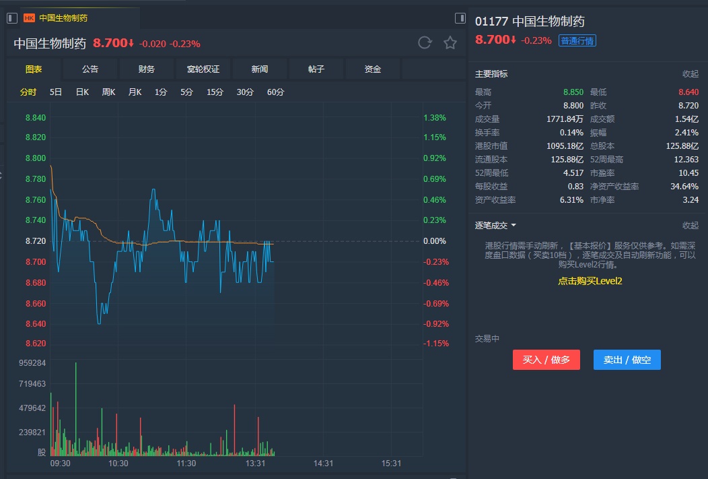Click the 卖出 / 做空 button
The width and height of the screenshot is (708, 479).
pyautogui.click(x=627, y=360)
